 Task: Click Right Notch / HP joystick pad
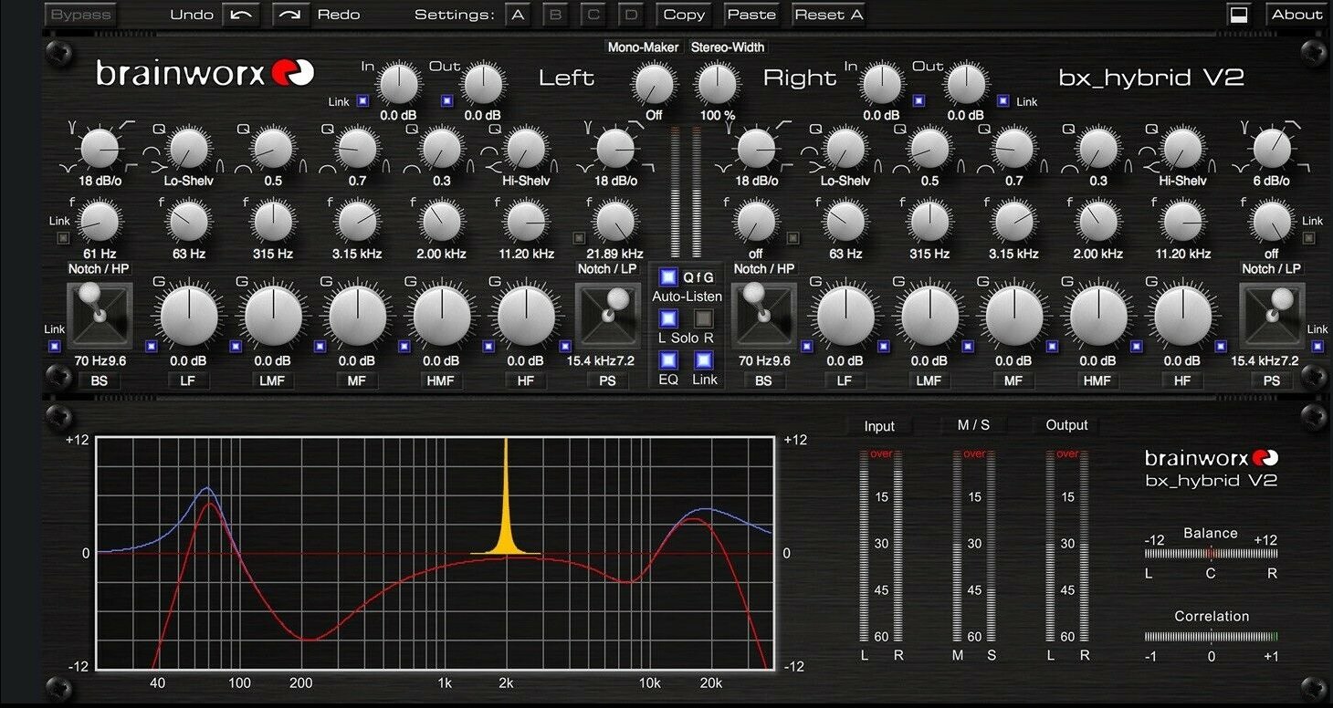pos(765,316)
